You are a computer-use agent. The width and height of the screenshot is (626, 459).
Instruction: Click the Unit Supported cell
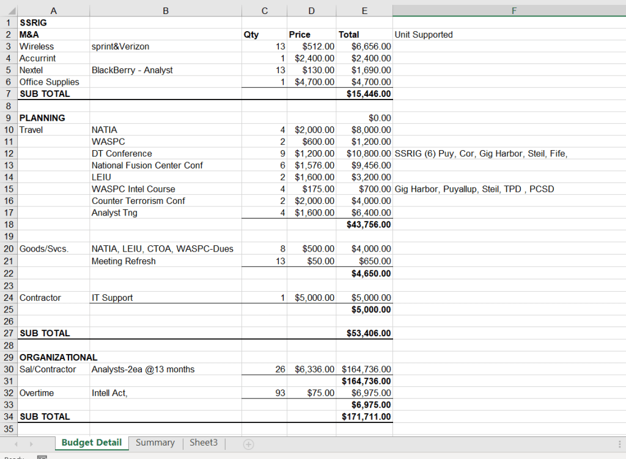click(x=424, y=35)
